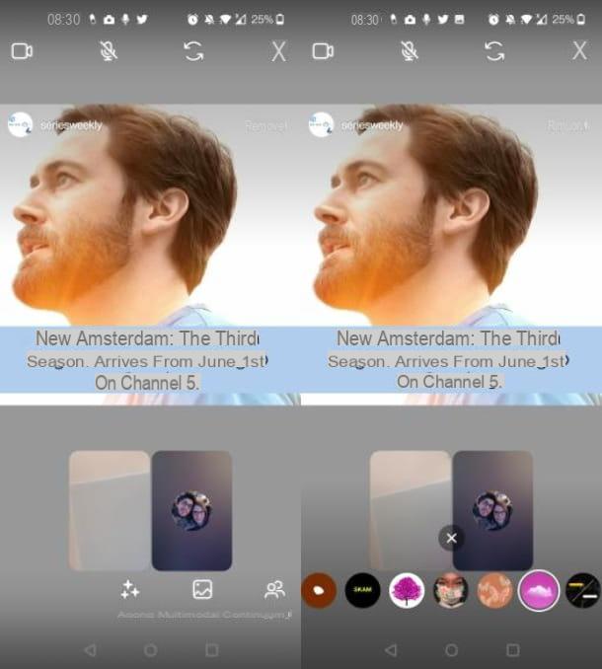Flip the camera in left screen
The image size is (602, 669).
pos(193,51)
